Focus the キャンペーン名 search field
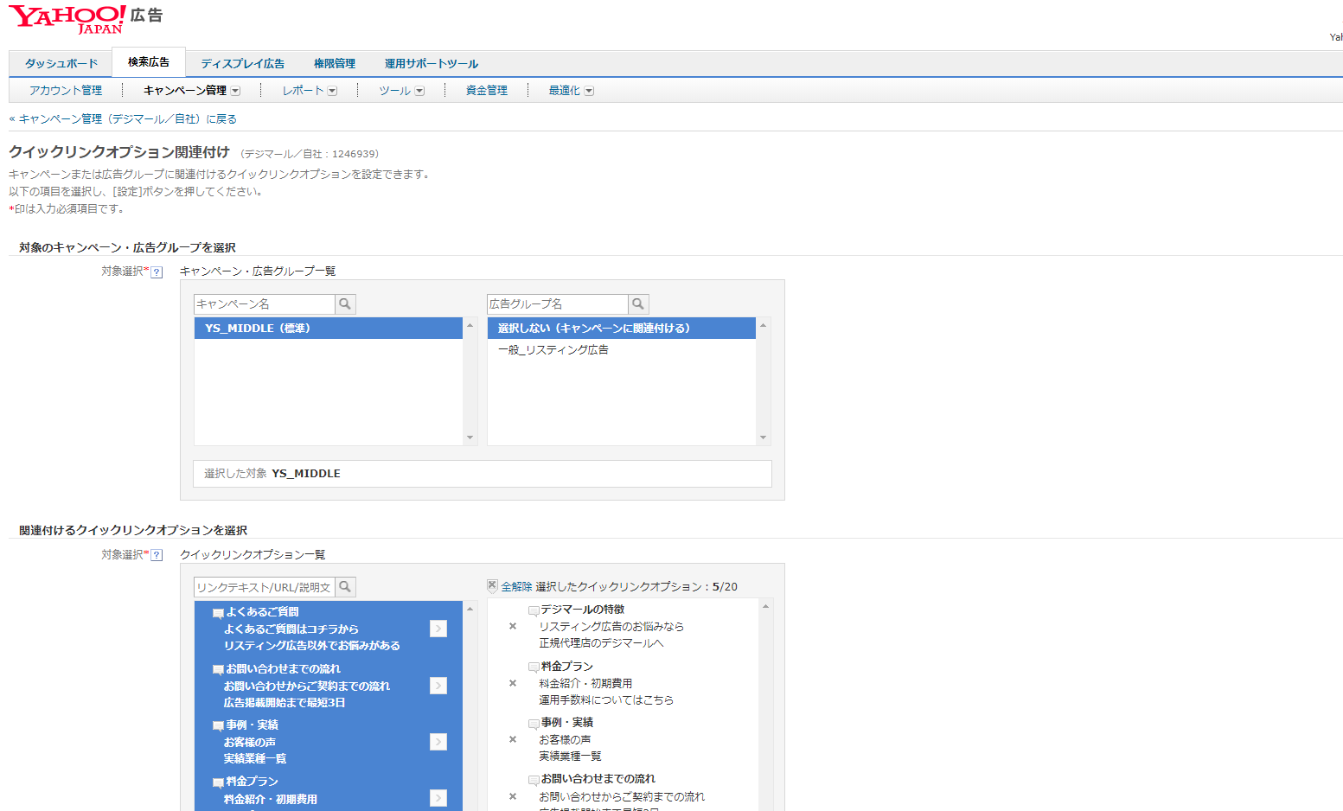This screenshot has height=811, width=1343. tap(265, 304)
